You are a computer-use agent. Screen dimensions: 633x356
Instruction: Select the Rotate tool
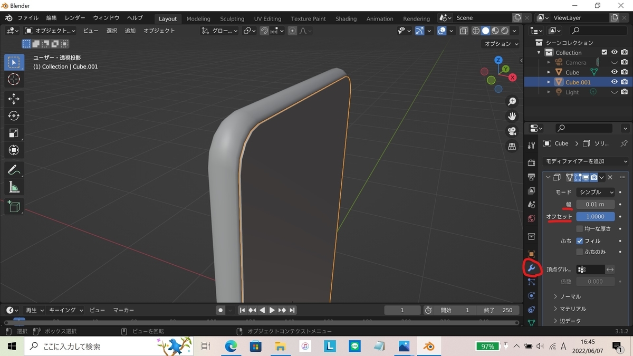click(14, 116)
